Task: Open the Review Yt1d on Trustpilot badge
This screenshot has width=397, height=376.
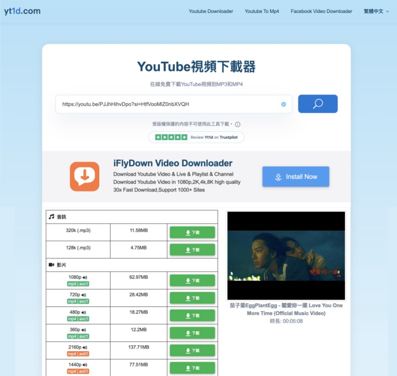Action: pyautogui.click(x=196, y=137)
